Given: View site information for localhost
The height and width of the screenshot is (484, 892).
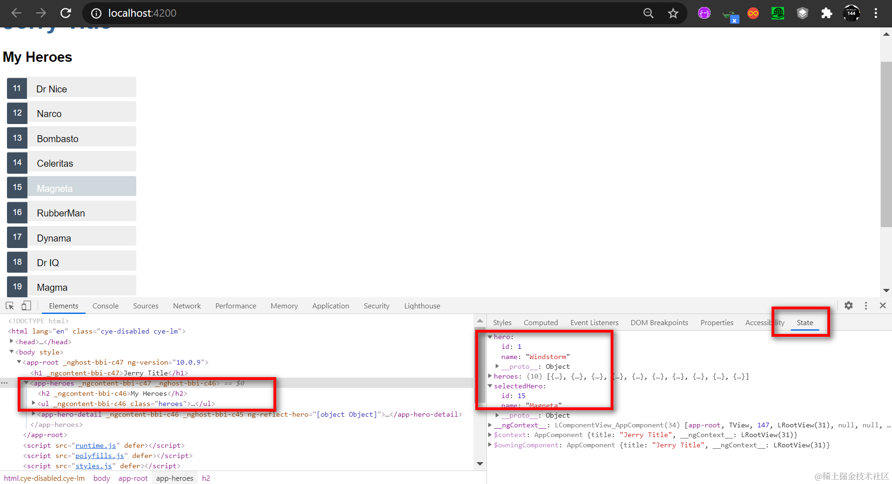Looking at the screenshot, I should pos(96,13).
